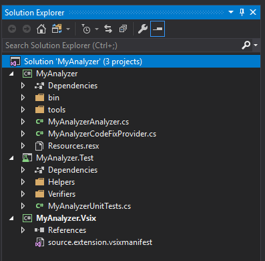Click the Verifiers folder icon
The width and height of the screenshot is (265, 261).
[x=39, y=194]
